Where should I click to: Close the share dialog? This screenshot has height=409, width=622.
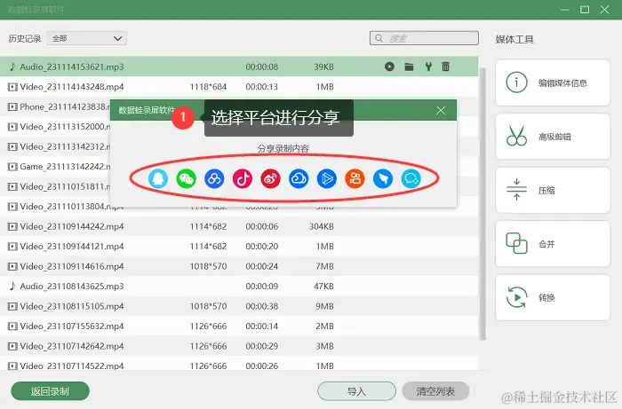coord(441,111)
